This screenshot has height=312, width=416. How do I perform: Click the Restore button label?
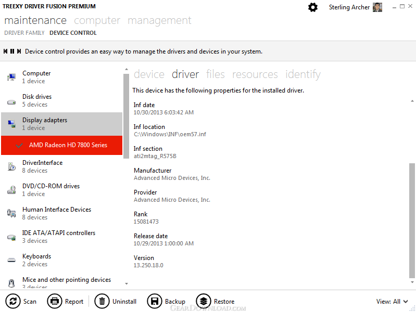tap(224, 302)
